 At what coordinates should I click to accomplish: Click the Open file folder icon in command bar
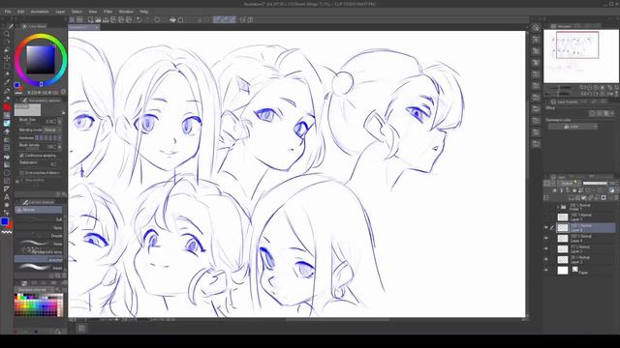(98, 19)
